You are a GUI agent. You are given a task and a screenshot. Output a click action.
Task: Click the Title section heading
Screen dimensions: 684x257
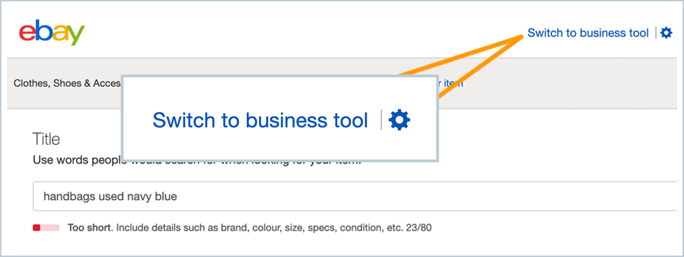(x=46, y=139)
